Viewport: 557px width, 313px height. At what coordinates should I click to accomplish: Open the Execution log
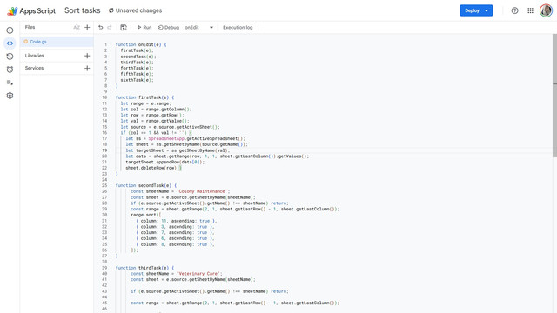coord(238,27)
